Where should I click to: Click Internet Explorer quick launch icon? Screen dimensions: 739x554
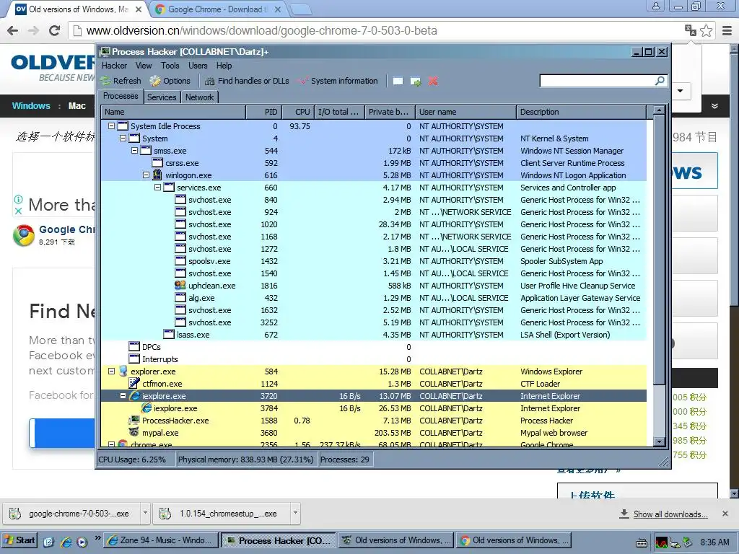(66, 542)
